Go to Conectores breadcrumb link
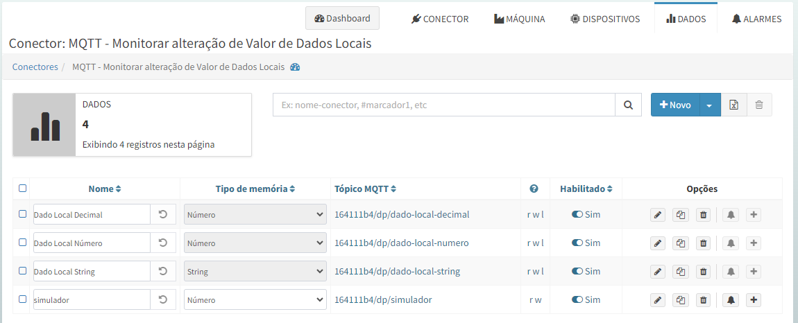Image resolution: width=798 pixels, height=323 pixels. (35, 67)
